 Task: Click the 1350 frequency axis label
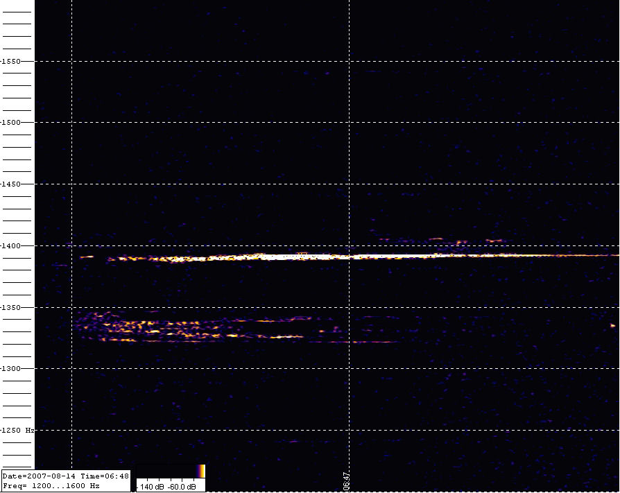pyautogui.click(x=11, y=308)
